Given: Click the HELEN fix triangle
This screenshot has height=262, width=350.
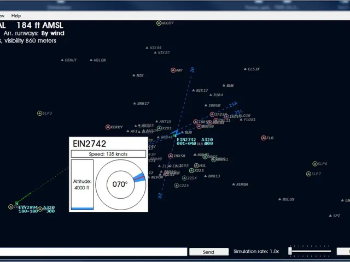Looking at the screenshot, I should click(x=91, y=60).
